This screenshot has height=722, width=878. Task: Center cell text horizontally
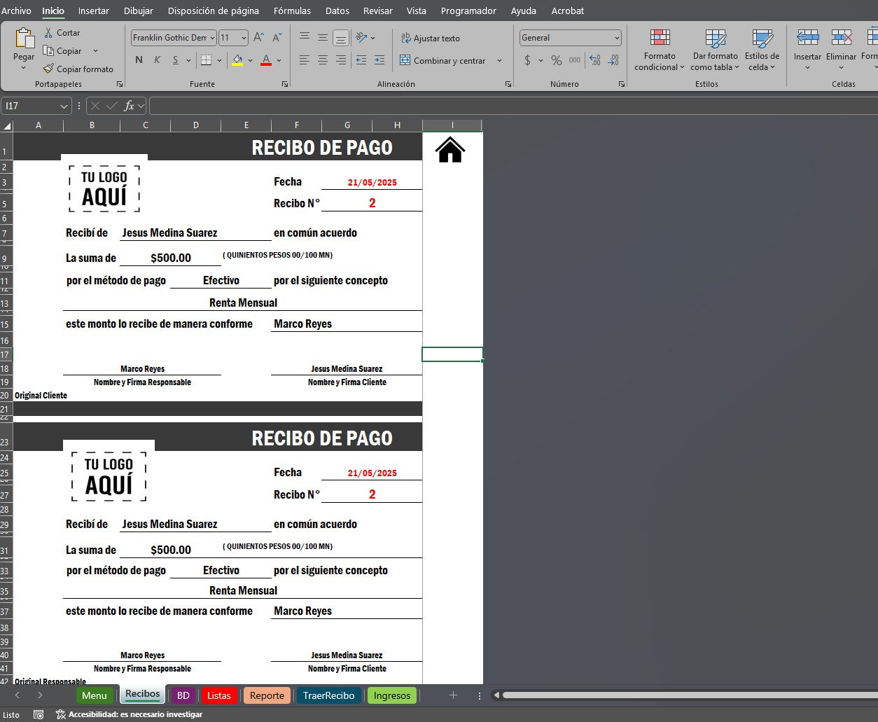tap(323, 60)
